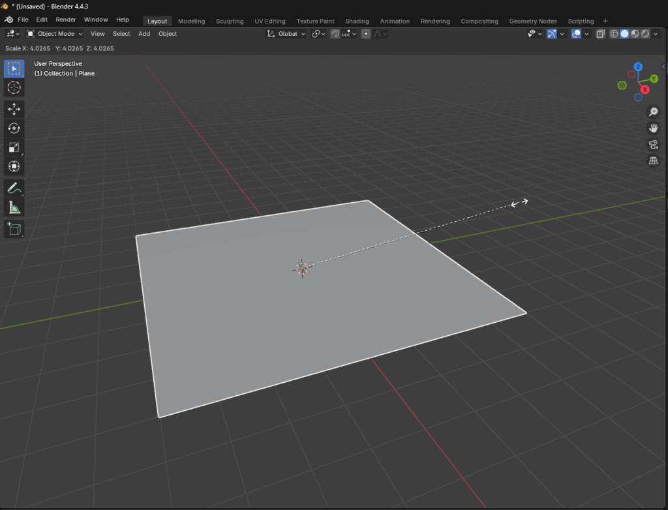Screen dimensions: 668x510
Task: Open the snapping options dropdown
Action: (349, 34)
